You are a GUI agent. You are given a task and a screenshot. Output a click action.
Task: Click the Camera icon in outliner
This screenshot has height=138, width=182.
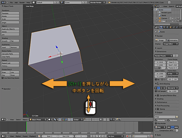(x=160, y=18)
